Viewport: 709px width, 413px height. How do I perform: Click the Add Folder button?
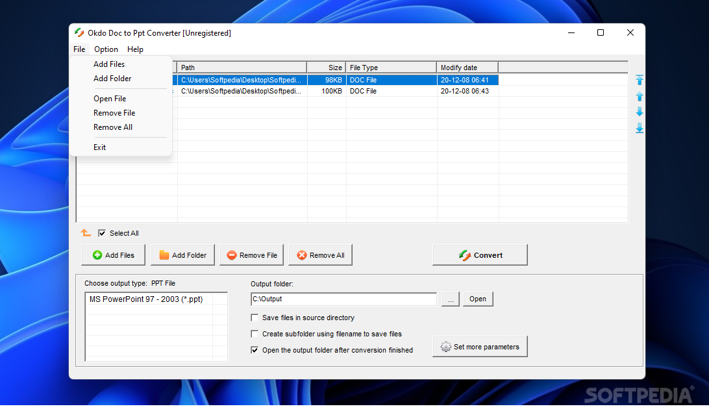182,255
